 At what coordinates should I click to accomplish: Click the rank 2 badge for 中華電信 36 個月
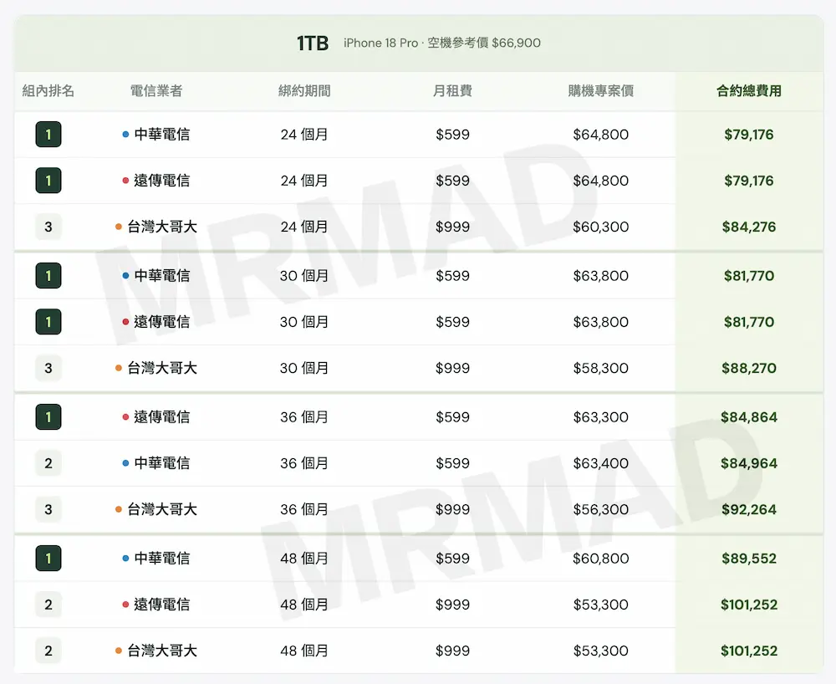[48, 463]
